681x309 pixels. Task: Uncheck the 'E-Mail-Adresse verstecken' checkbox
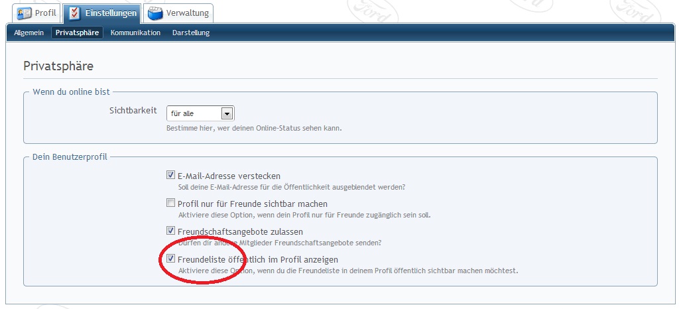point(170,176)
